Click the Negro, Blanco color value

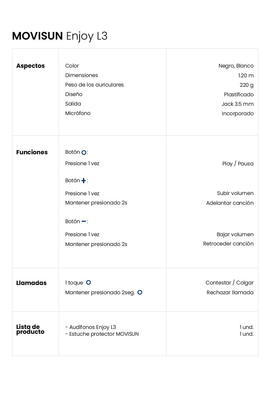pyautogui.click(x=236, y=66)
